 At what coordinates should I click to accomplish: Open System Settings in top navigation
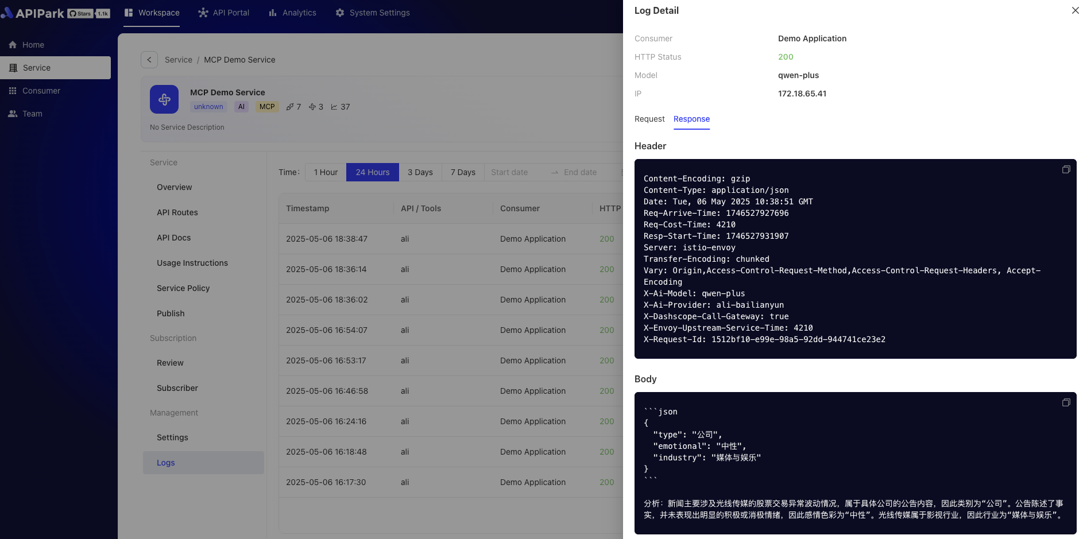(373, 13)
